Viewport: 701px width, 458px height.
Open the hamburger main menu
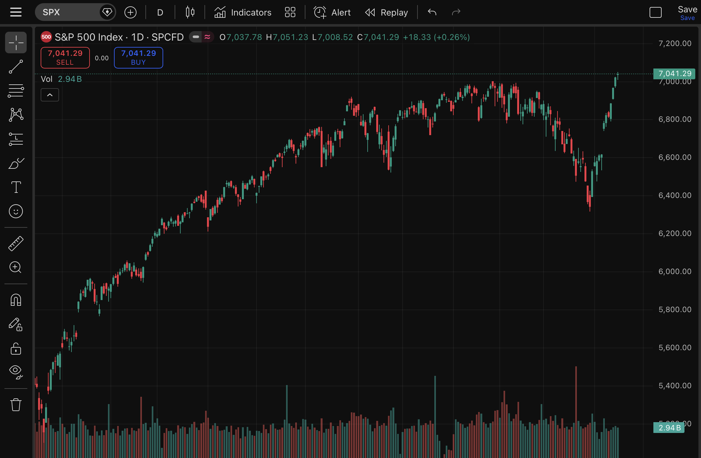tap(16, 12)
